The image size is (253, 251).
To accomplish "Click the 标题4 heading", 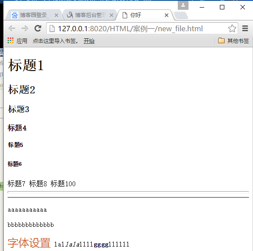I will [x=17, y=128].
